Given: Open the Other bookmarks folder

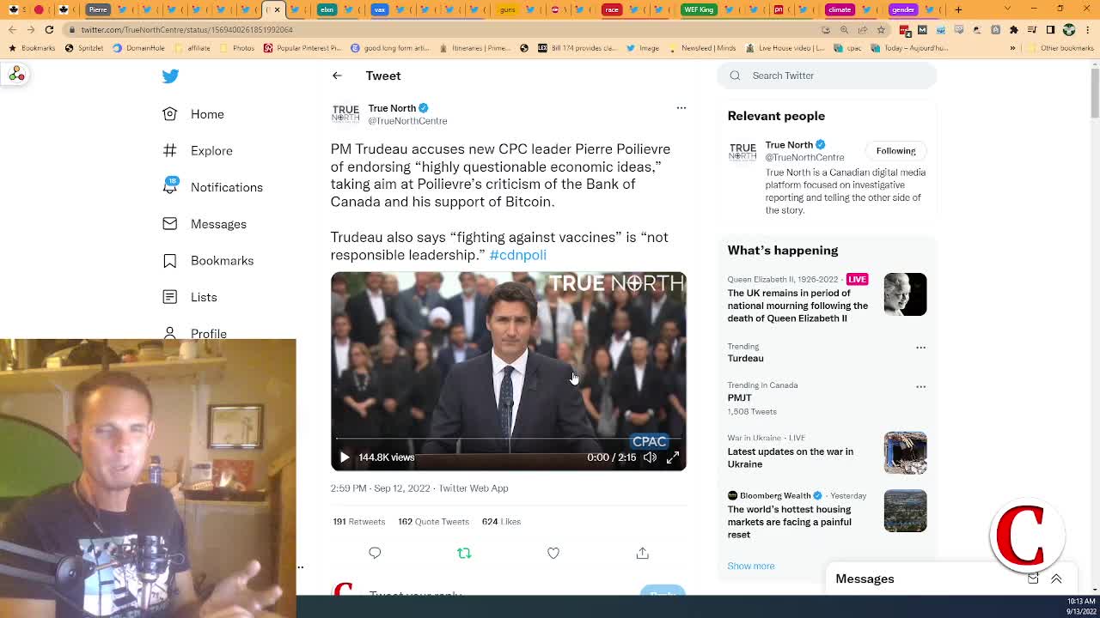Looking at the screenshot, I should (1060, 48).
